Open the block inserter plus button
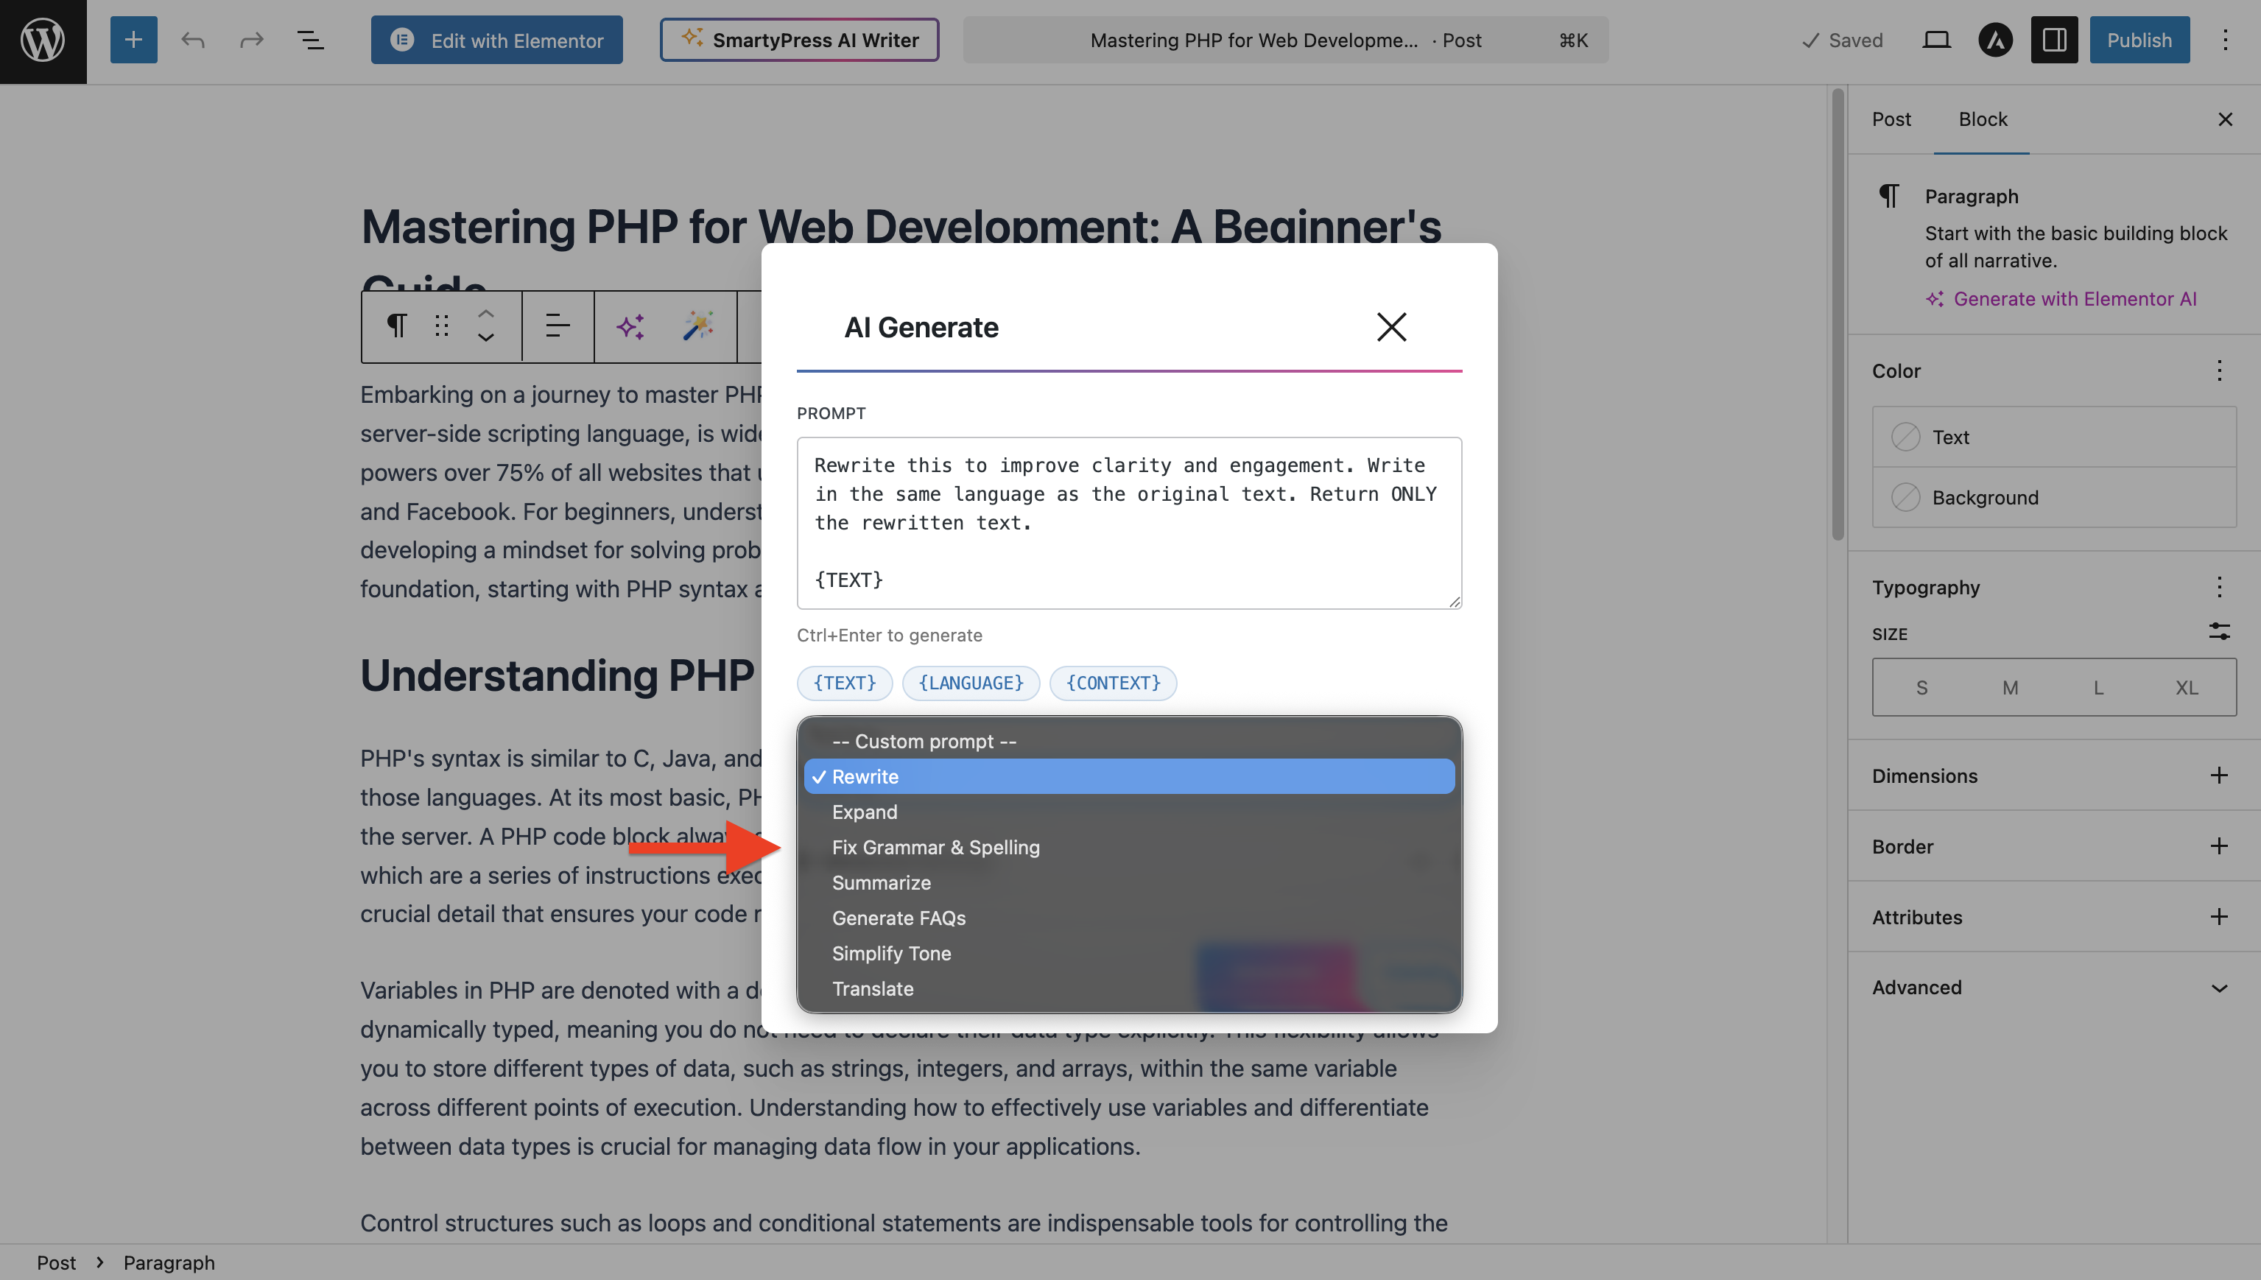 (133, 40)
